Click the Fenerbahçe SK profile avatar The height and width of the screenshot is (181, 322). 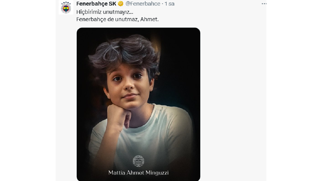pos(66,7)
